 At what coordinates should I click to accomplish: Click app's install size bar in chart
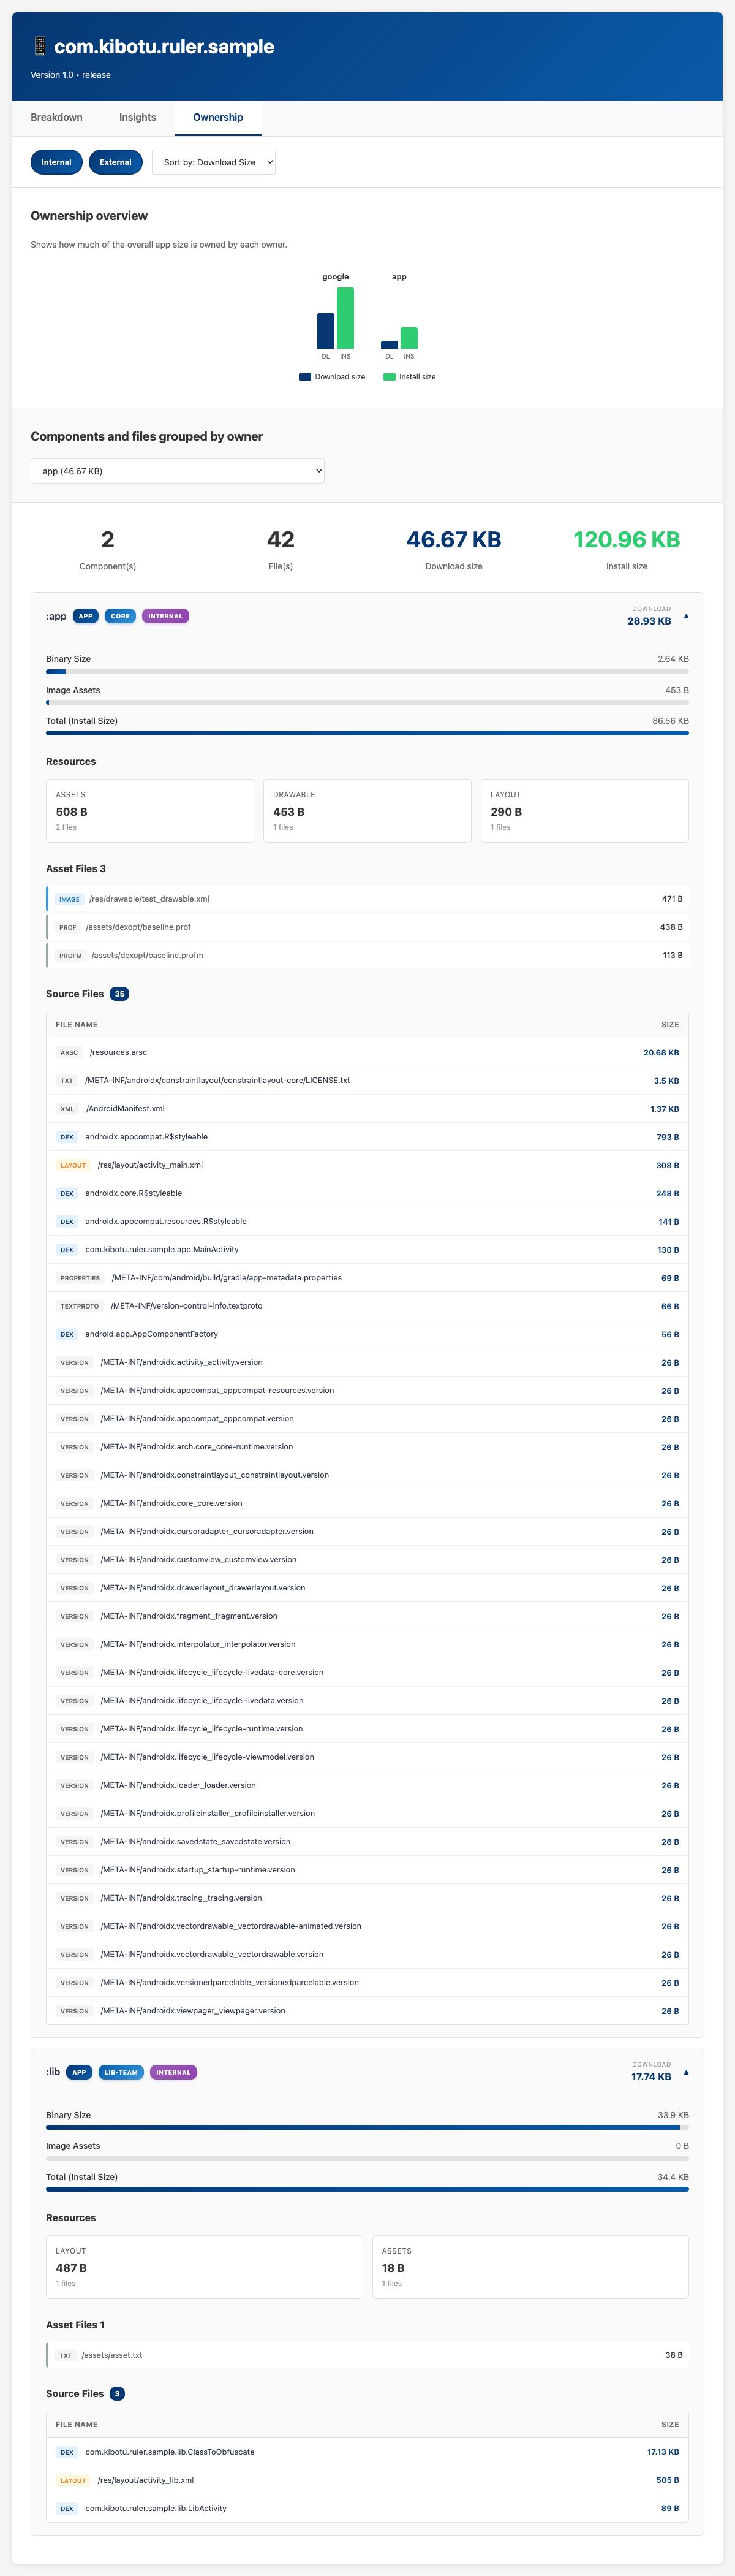pos(409,338)
